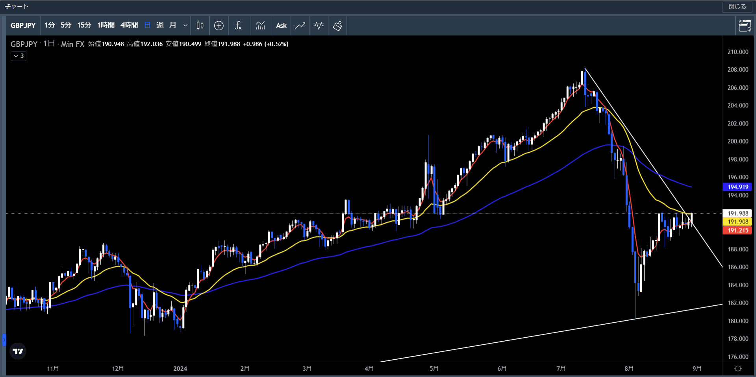Click the チャート window title
This screenshot has width=756, height=377.
point(17,7)
